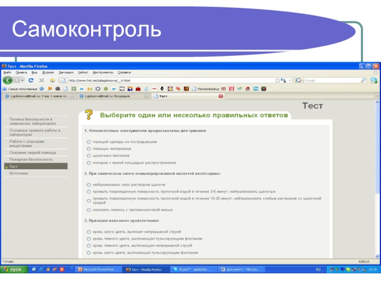Select answer горящей одежды на пострадавшем
The image size is (381, 285).
[89, 142]
